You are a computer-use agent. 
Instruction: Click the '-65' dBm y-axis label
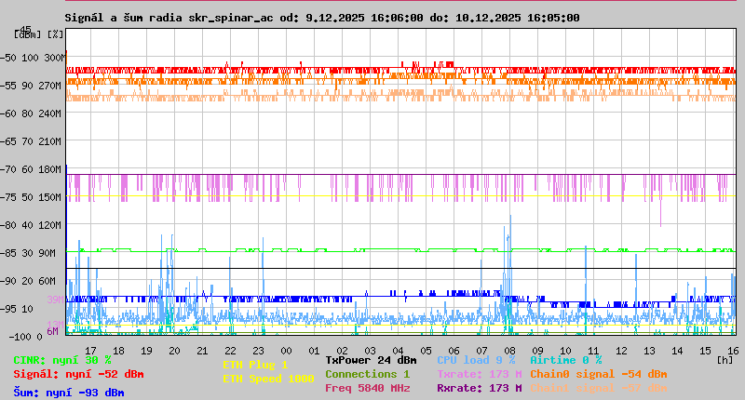coord(9,141)
